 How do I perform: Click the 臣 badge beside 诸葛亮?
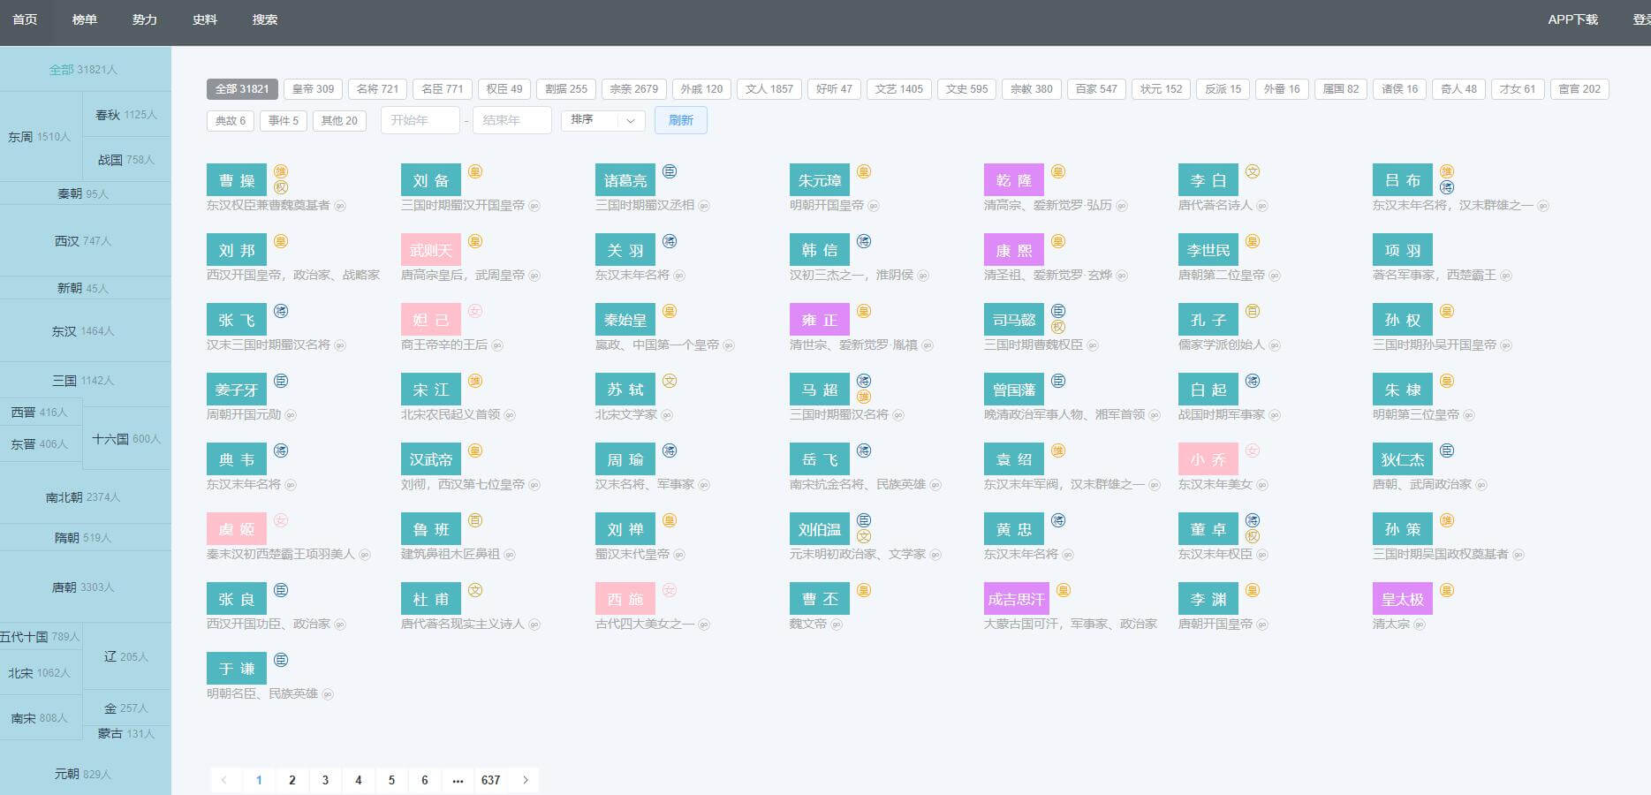pos(670,171)
